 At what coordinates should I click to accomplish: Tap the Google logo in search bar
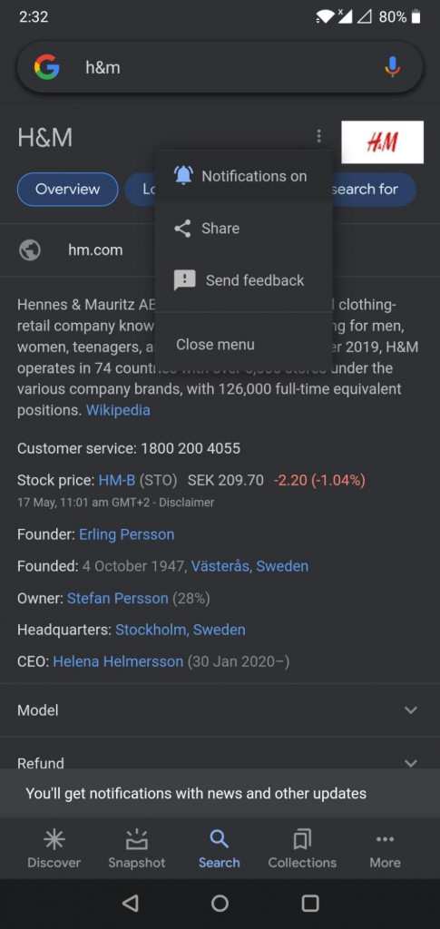[46, 67]
